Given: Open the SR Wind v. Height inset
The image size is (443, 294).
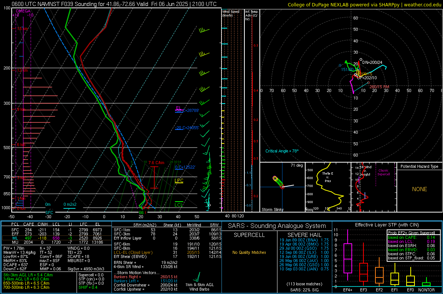Looking at the screenshot, I should [x=374, y=187].
